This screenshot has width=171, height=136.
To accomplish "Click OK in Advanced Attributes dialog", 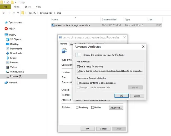I will [121, 96].
